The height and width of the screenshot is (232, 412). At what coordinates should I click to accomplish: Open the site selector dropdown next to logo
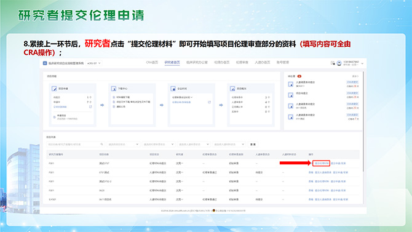94,63
